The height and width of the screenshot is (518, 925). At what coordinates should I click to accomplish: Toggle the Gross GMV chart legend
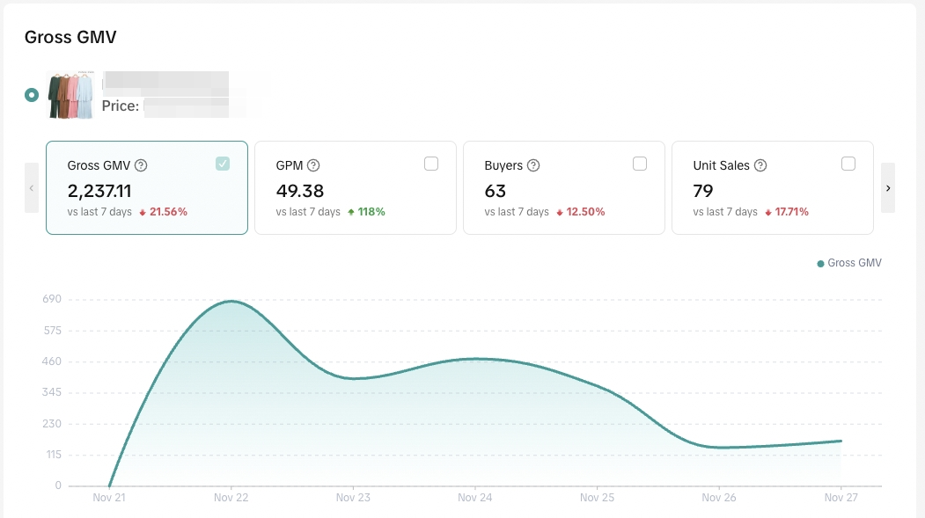click(x=849, y=263)
